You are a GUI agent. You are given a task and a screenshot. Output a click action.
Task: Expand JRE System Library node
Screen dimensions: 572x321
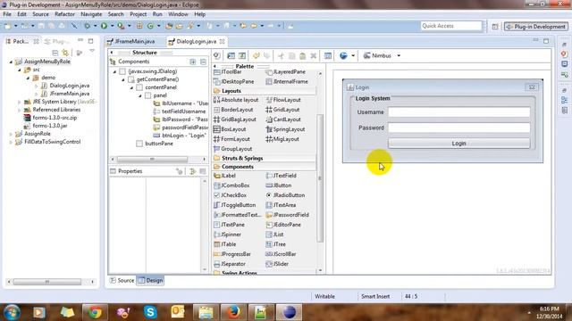pos(20,102)
